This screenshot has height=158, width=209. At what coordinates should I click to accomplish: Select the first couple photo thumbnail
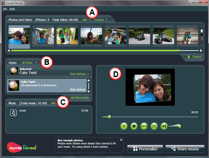click(x=19, y=36)
